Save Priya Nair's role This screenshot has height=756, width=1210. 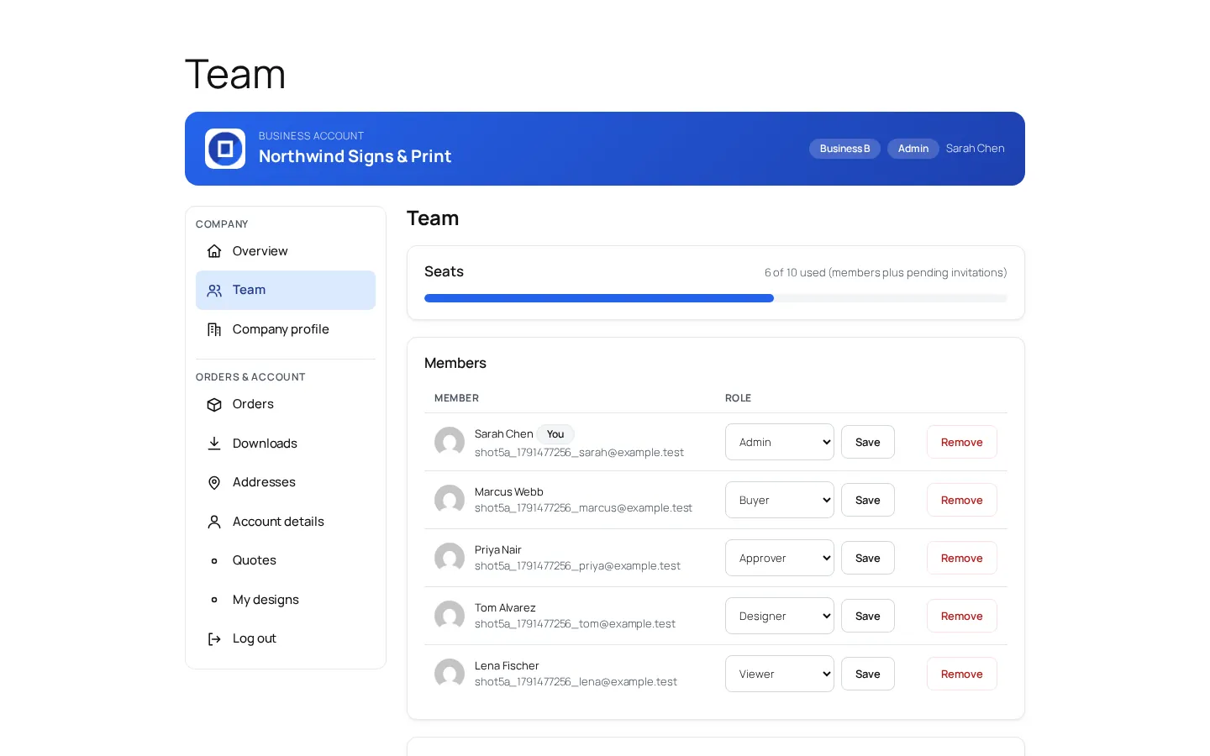(868, 558)
